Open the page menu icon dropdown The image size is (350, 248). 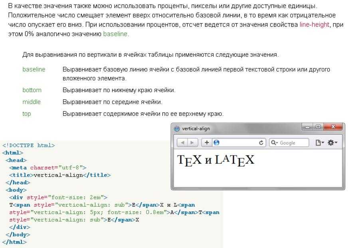coord(320,143)
